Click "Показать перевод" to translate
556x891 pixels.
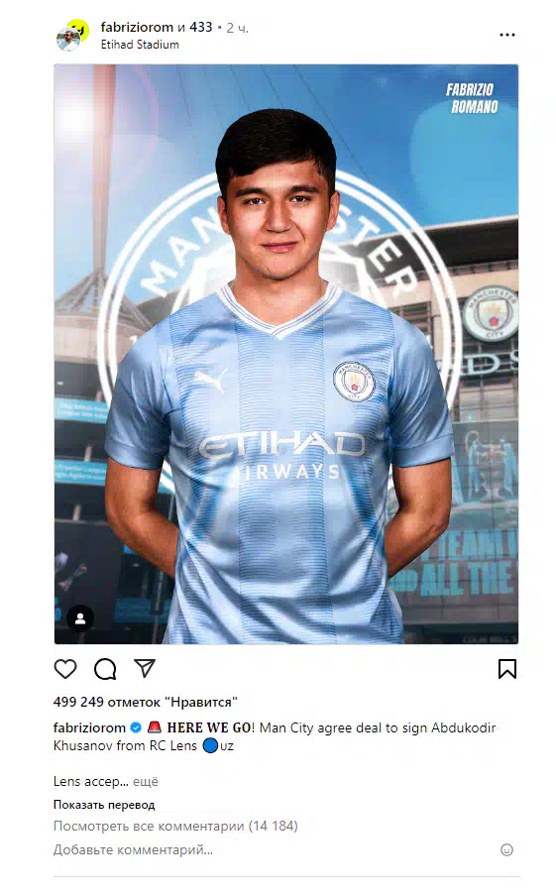[x=104, y=805]
